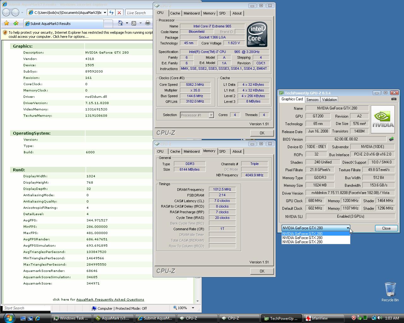The height and width of the screenshot is (323, 404).
Task: Switch to Cache tab in upper CPU-Z
Action: [175, 13]
